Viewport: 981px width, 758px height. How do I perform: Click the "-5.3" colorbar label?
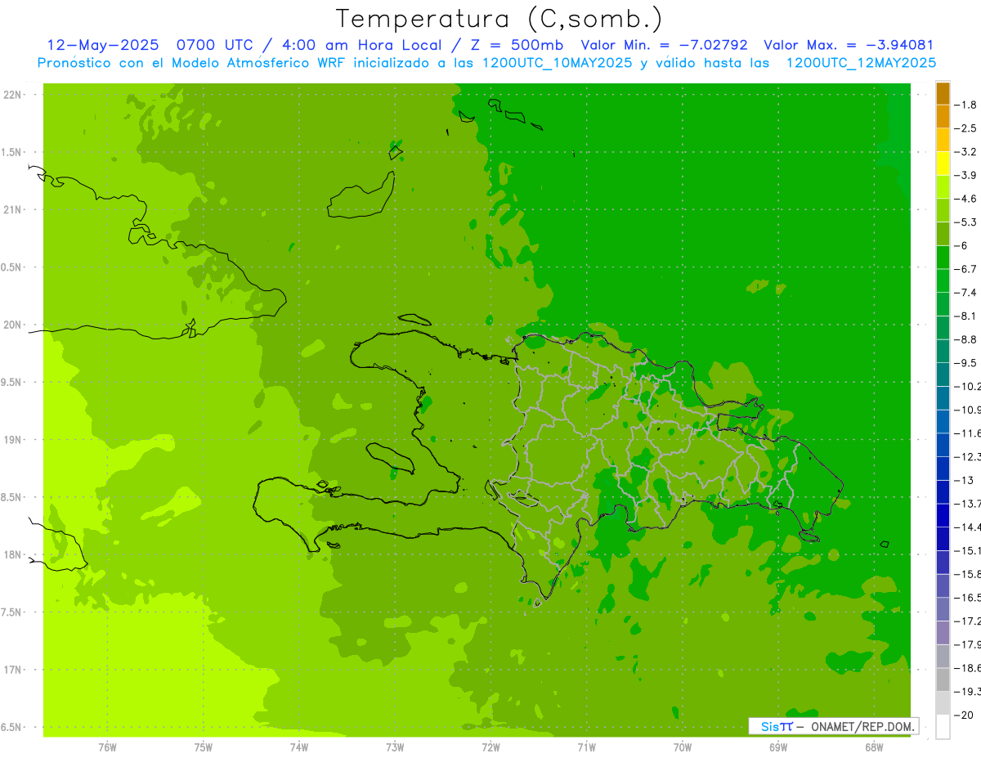pos(966,222)
